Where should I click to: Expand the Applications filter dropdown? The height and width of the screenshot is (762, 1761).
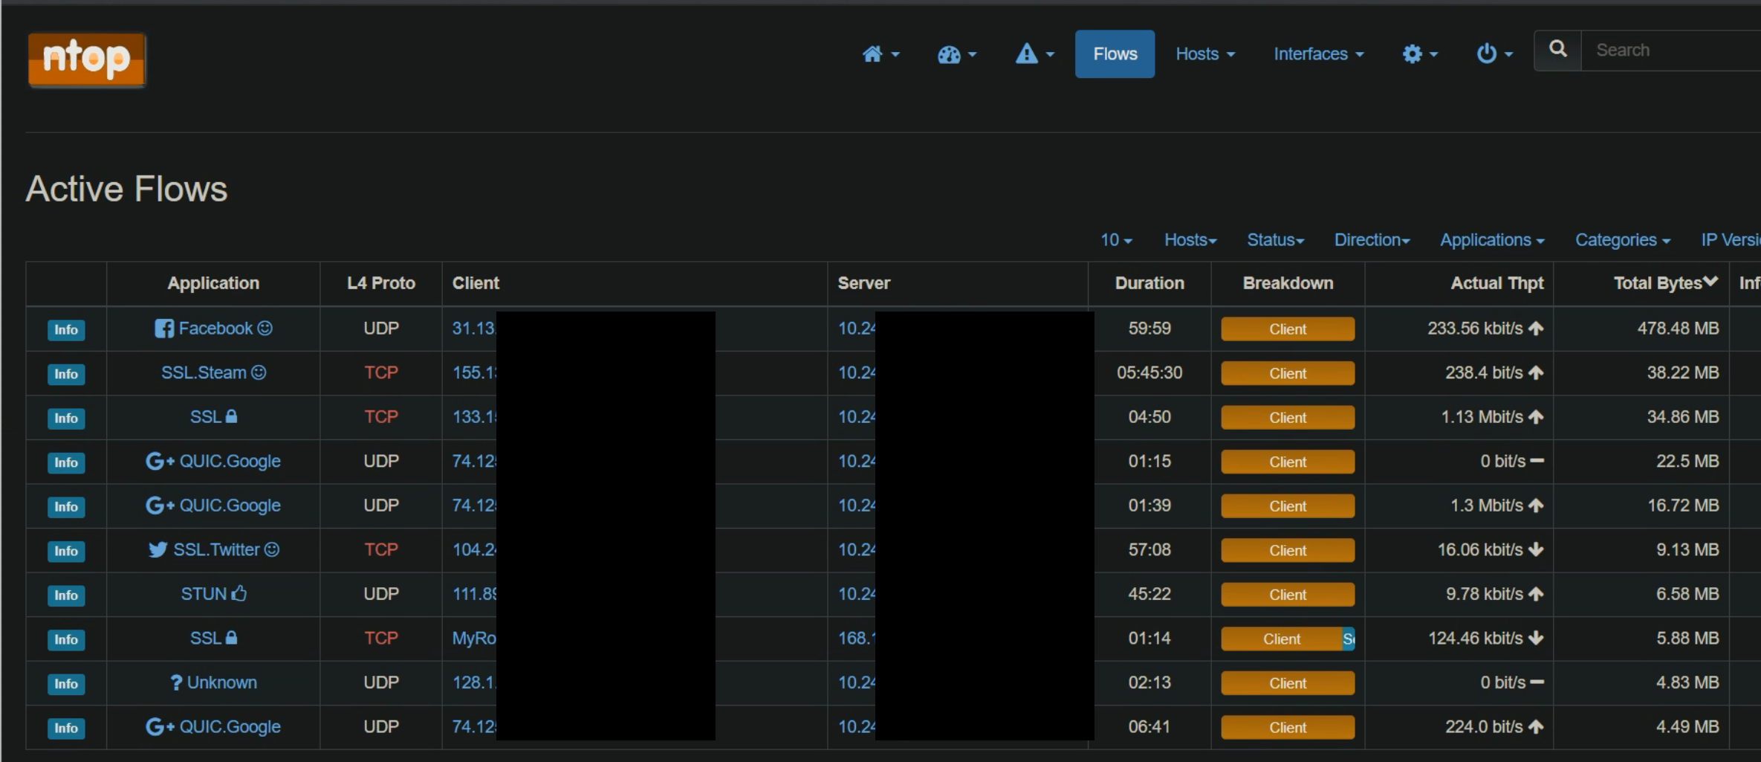click(1492, 240)
